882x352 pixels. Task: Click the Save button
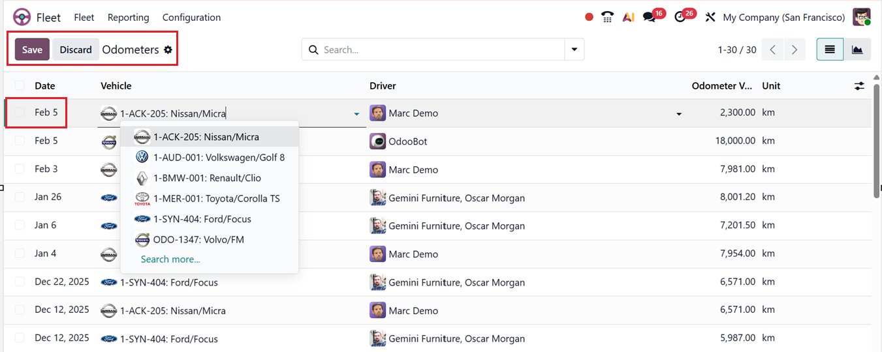[32, 50]
